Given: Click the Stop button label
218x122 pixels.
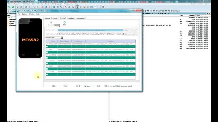Looking at the screenshot, I should pos(64,25).
